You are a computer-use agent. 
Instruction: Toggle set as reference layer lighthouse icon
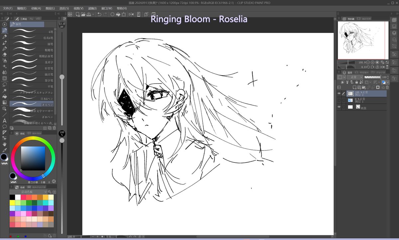click(347, 82)
